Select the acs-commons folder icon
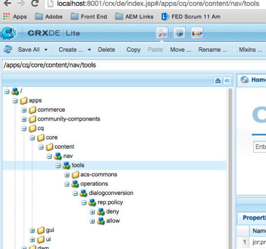 pos(75,175)
